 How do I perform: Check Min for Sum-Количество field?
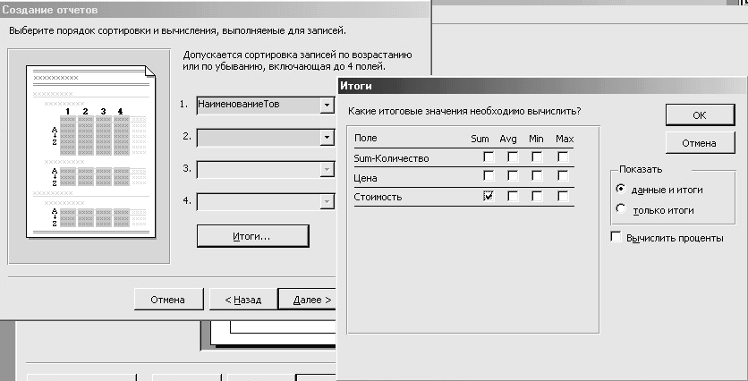coord(537,157)
